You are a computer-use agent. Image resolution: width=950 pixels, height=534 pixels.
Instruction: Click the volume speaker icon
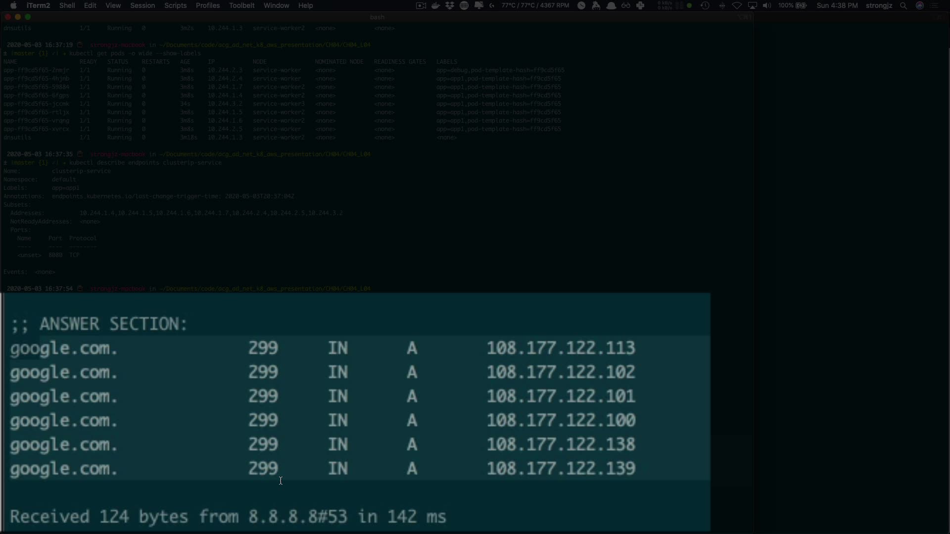click(767, 5)
